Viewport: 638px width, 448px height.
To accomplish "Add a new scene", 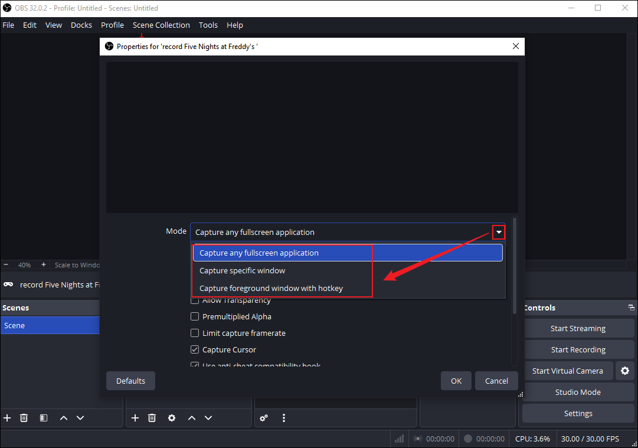I will [x=7, y=417].
